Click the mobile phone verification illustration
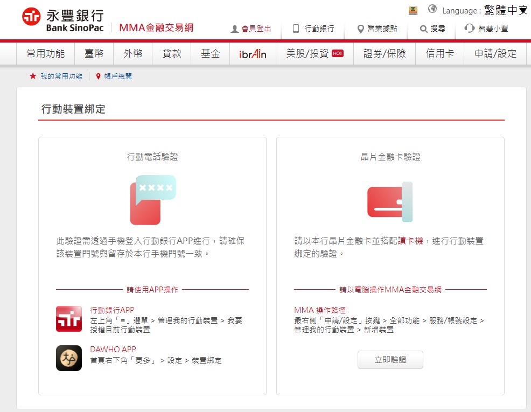This screenshot has height=412, width=531. (x=152, y=199)
